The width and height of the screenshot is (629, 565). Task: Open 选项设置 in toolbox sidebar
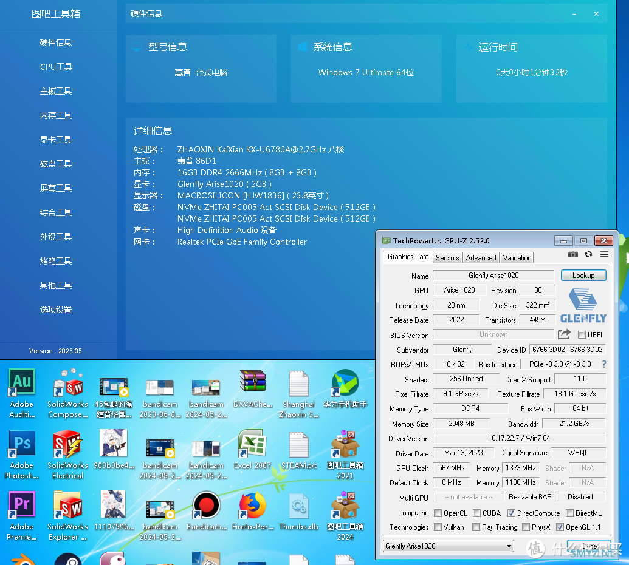point(56,310)
